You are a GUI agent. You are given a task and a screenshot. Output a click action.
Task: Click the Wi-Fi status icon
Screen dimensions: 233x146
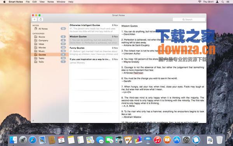click(200, 2)
